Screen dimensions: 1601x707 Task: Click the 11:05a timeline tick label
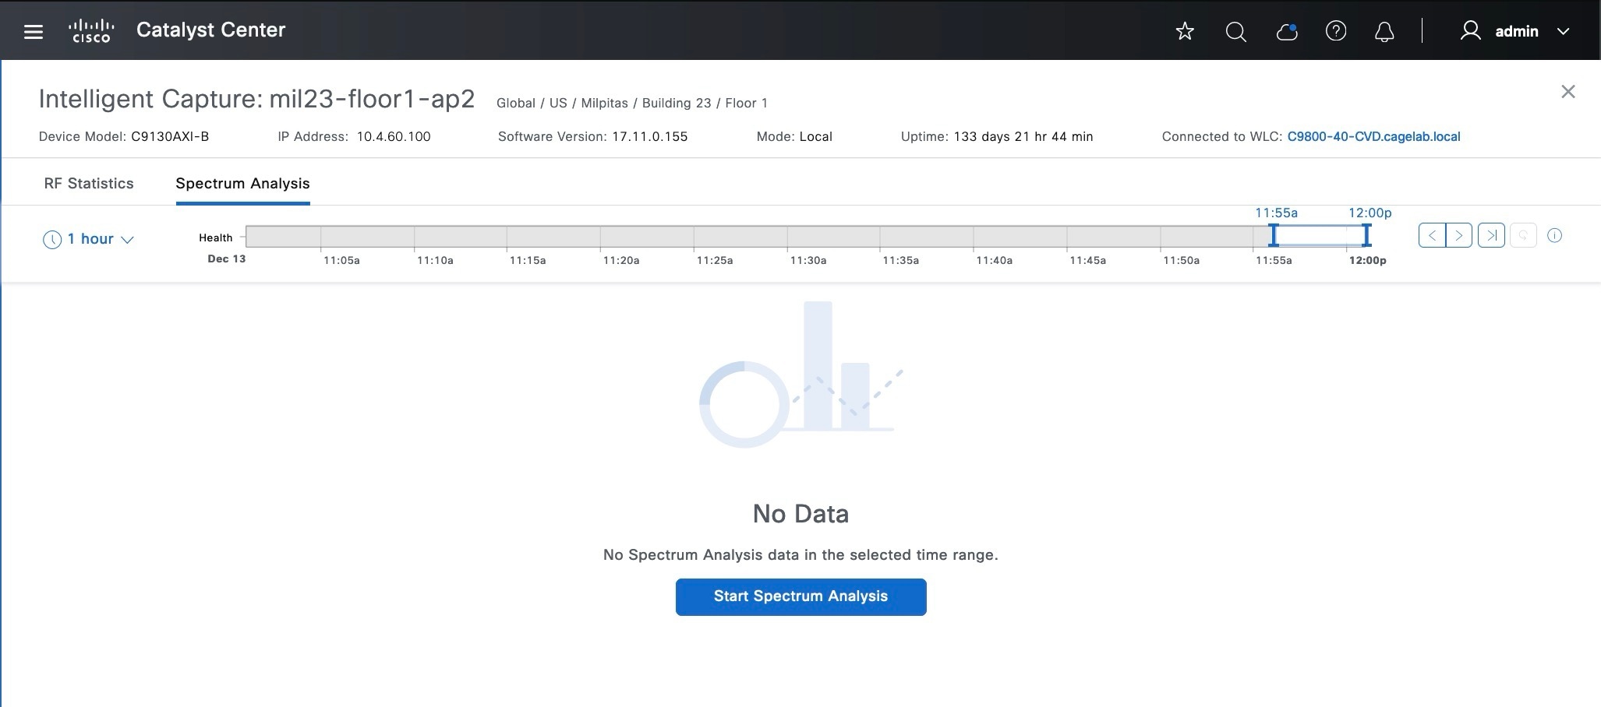point(341,261)
